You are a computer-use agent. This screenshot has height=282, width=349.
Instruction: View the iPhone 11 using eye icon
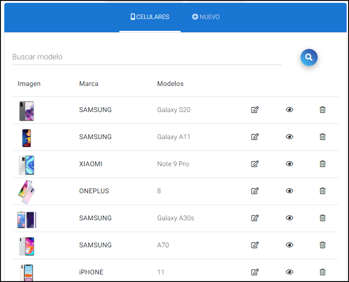[x=290, y=272]
